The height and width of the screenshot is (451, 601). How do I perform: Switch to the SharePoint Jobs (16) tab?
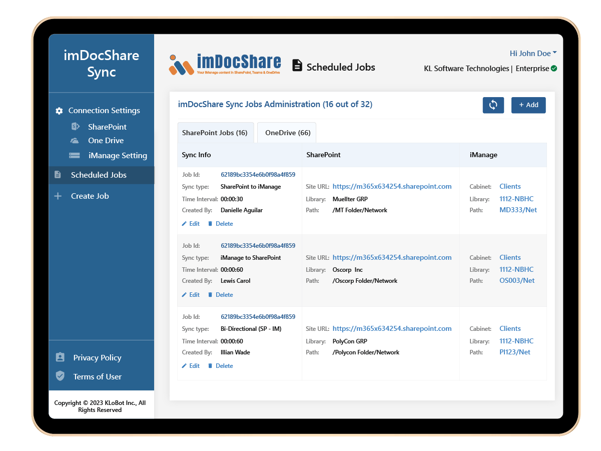(215, 133)
